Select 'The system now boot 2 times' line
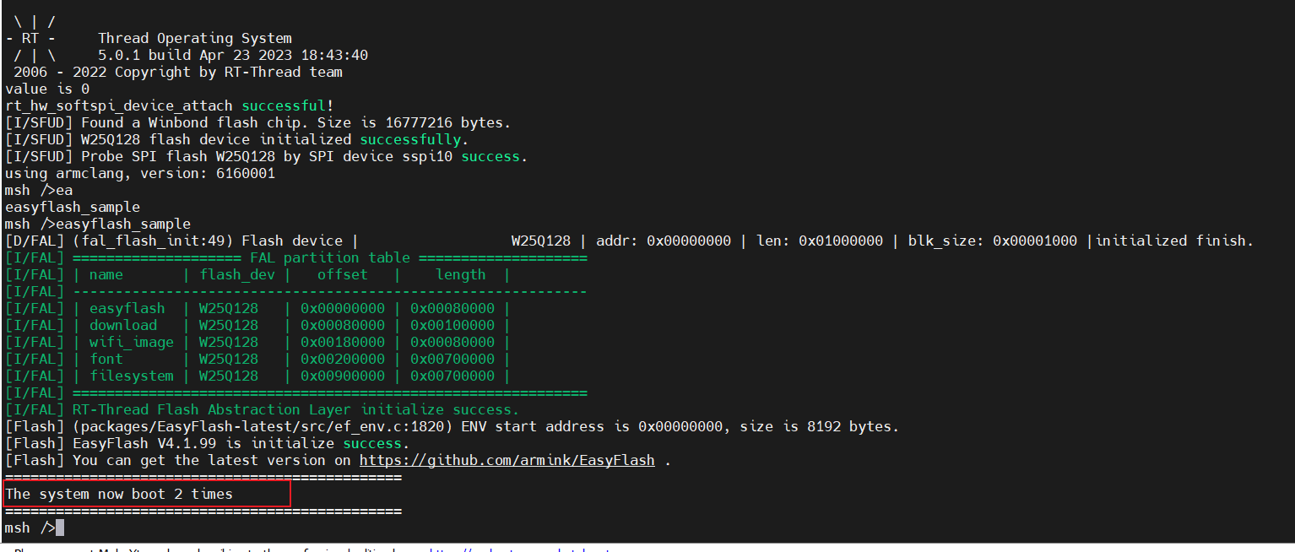 [x=119, y=495]
